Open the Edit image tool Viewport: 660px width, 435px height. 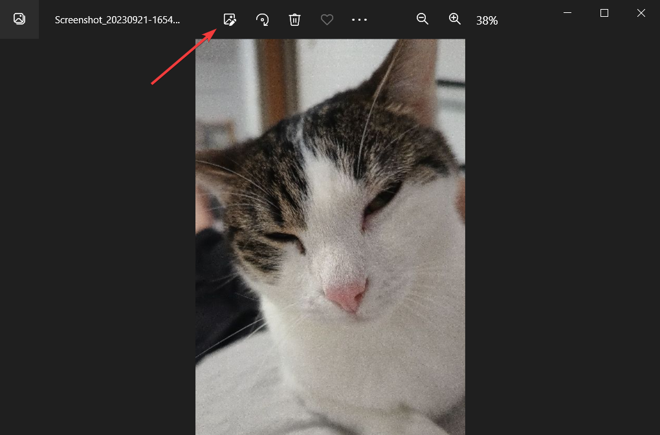(x=230, y=19)
